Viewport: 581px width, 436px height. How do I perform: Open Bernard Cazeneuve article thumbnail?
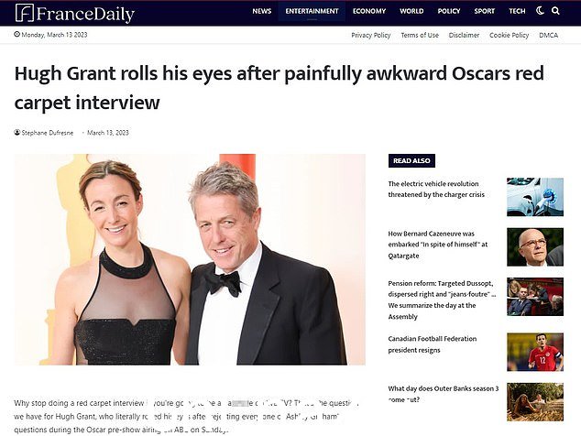pyautogui.click(x=535, y=246)
